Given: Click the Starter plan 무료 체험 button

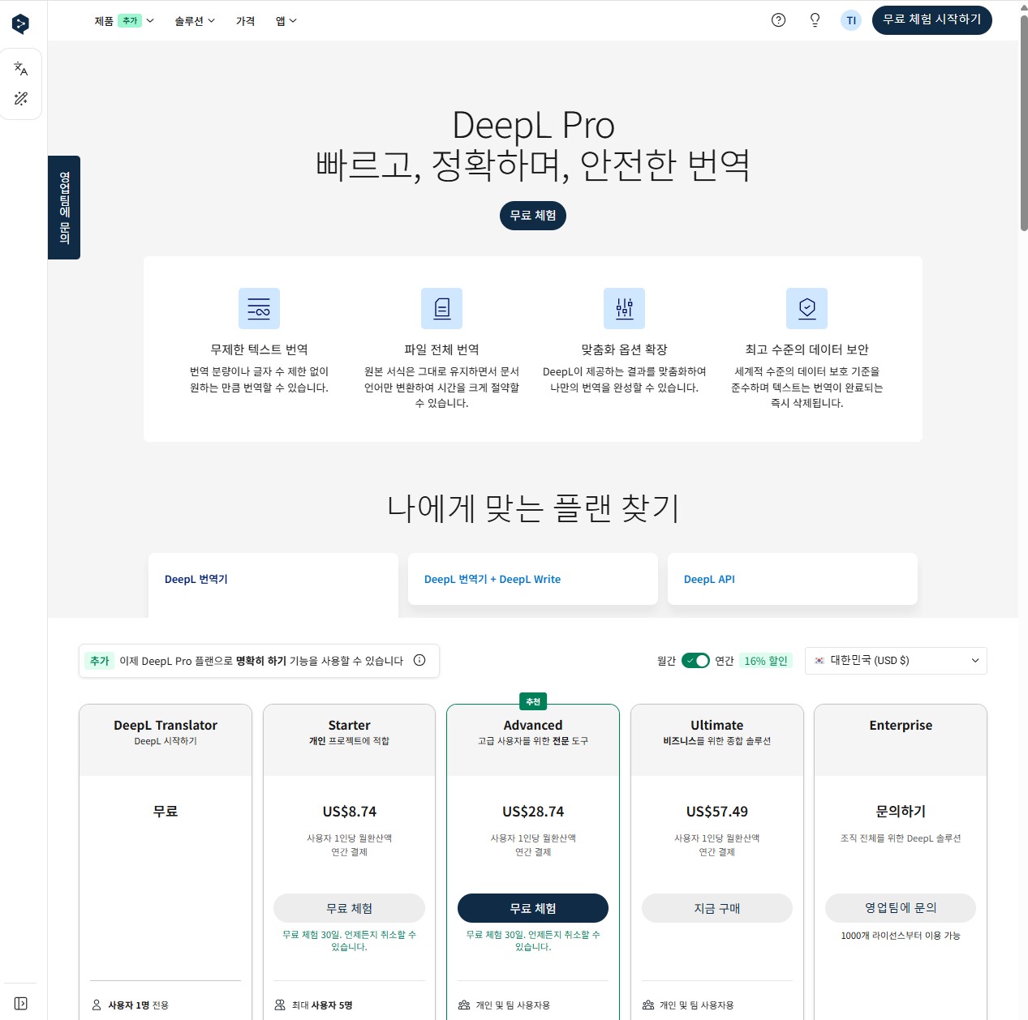Looking at the screenshot, I should pos(349,908).
